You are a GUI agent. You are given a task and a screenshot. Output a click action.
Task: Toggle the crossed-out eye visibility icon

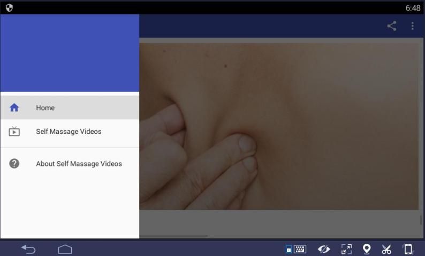click(x=323, y=249)
